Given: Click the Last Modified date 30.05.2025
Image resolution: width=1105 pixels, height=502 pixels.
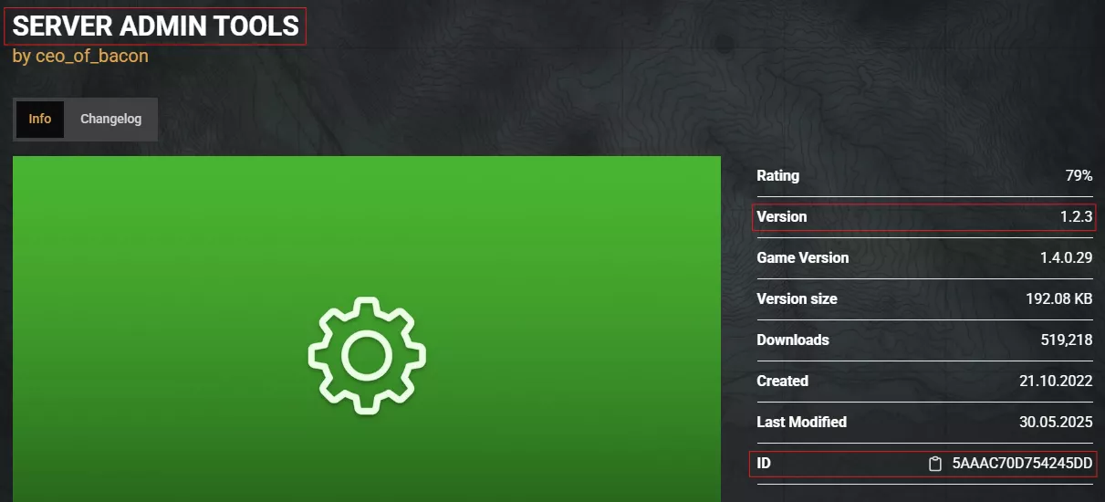Looking at the screenshot, I should point(1056,422).
